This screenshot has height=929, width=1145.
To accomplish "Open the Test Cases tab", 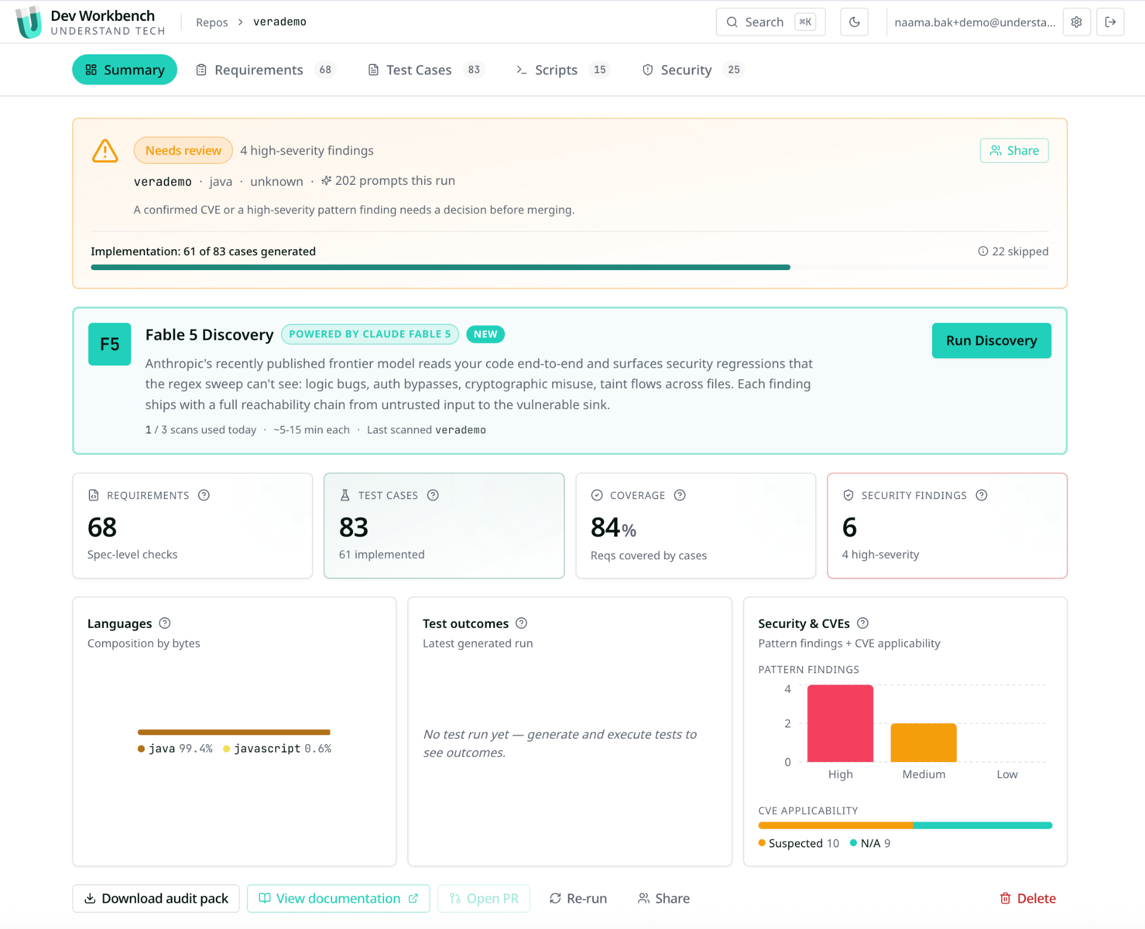I will pos(426,70).
